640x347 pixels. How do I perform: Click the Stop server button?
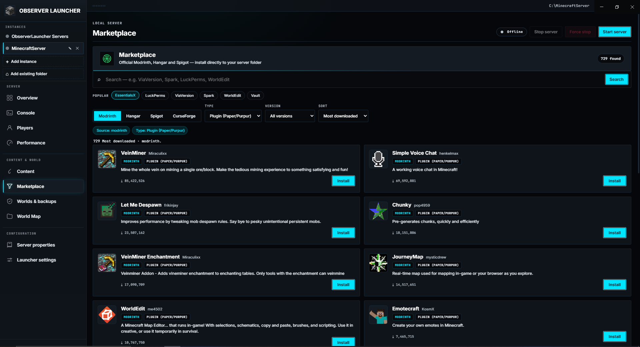pyautogui.click(x=546, y=32)
